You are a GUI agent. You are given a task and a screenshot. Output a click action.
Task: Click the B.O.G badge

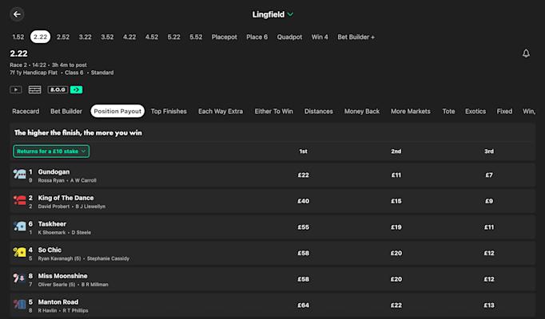(58, 90)
